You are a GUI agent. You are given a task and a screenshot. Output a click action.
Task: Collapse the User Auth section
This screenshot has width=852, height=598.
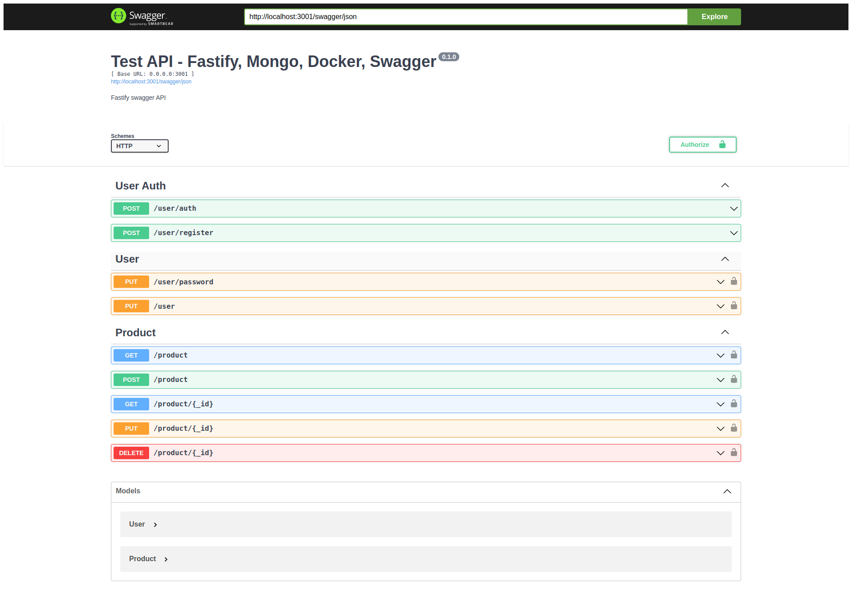[x=725, y=185]
